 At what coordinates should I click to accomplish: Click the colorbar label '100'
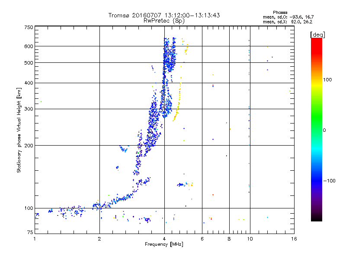(327, 80)
